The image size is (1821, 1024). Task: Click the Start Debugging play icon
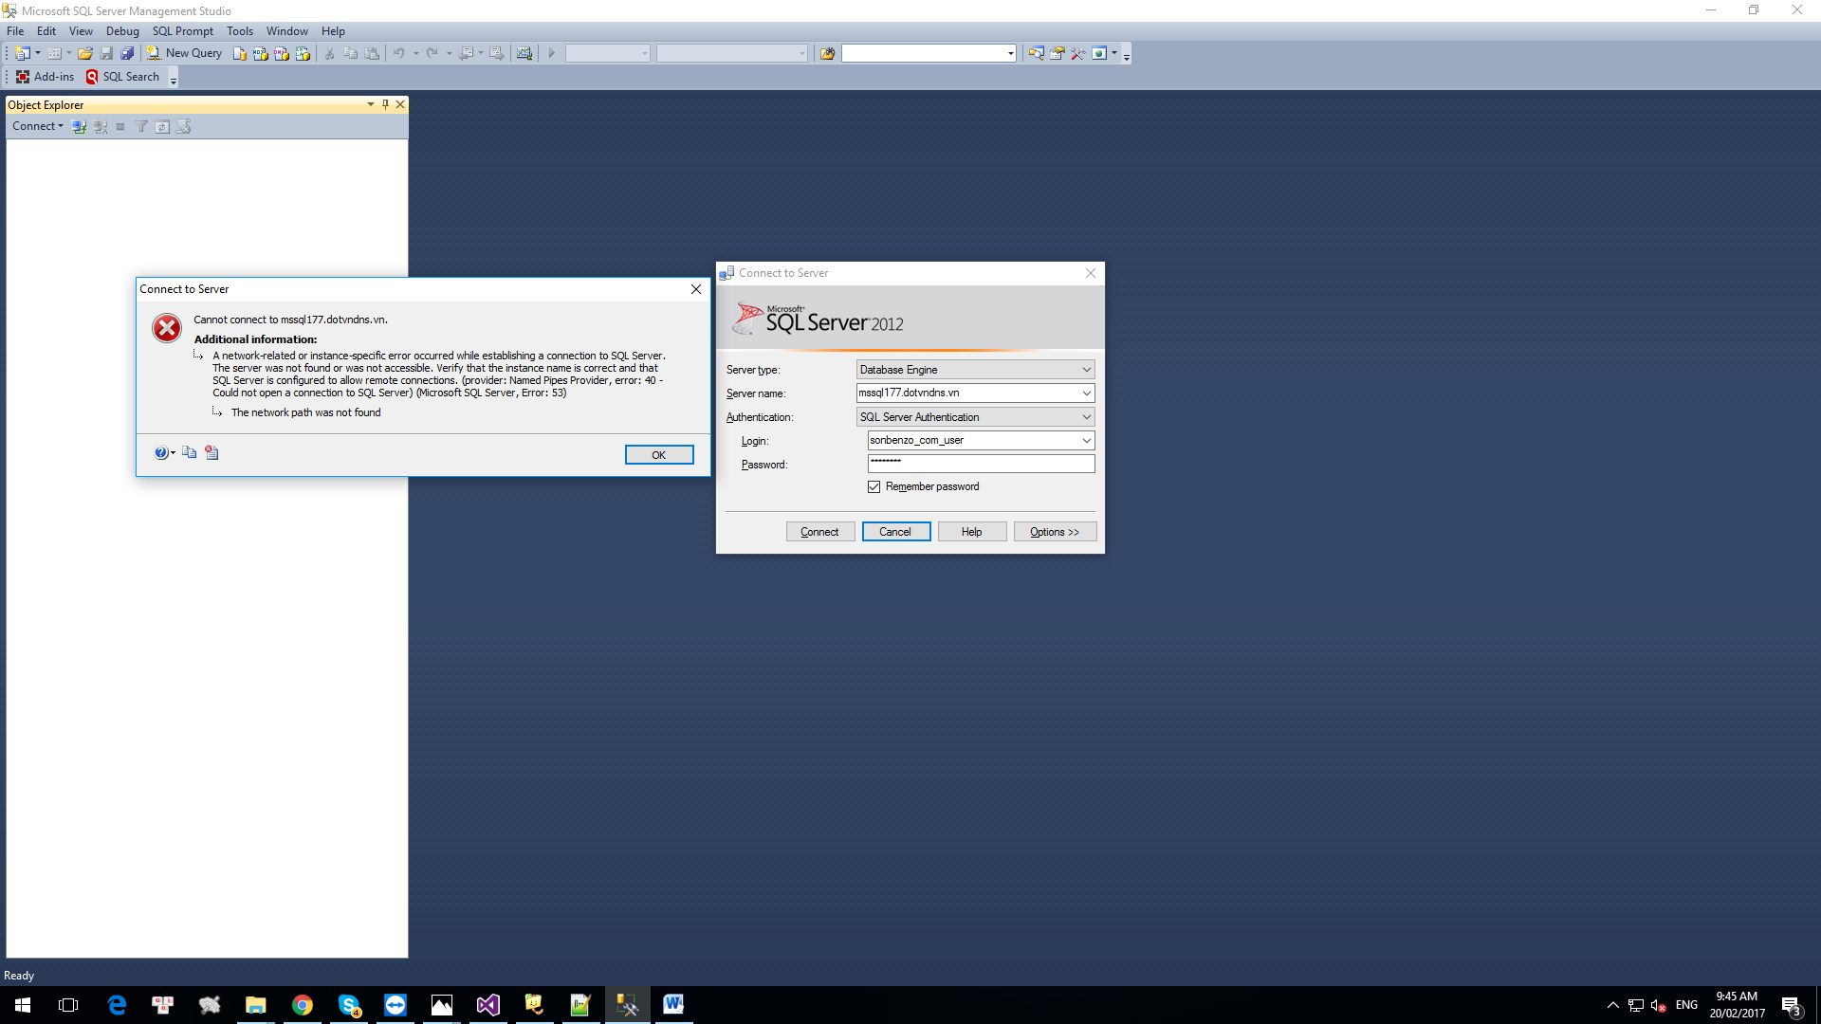pos(551,53)
